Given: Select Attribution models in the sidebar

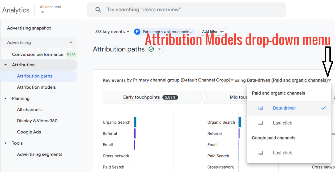Looking at the screenshot, I should click(x=36, y=87).
